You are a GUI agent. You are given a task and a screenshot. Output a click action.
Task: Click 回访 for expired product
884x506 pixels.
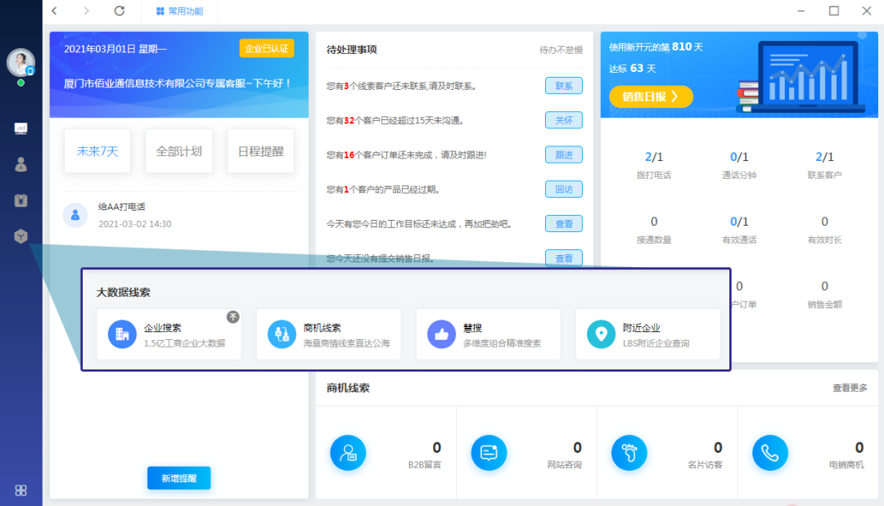(564, 189)
